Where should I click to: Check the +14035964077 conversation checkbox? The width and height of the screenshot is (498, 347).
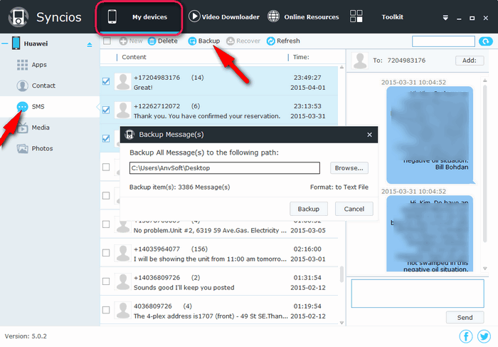point(106,253)
